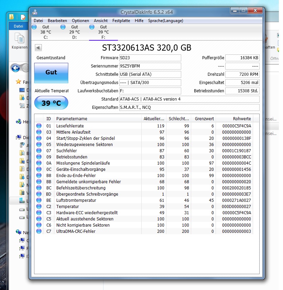Viewport: 283px width, 290px height.
Task: Click the Übertragungsmodus field SATA/300
Action: [150, 82]
